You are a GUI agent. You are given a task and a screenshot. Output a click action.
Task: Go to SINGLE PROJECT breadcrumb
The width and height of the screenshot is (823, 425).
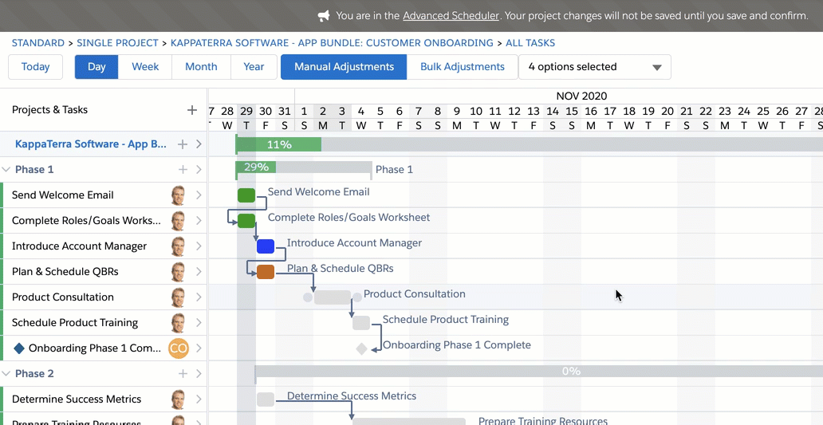click(117, 43)
